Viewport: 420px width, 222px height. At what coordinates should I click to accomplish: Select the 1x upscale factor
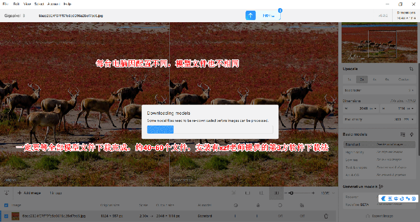coord(349,79)
